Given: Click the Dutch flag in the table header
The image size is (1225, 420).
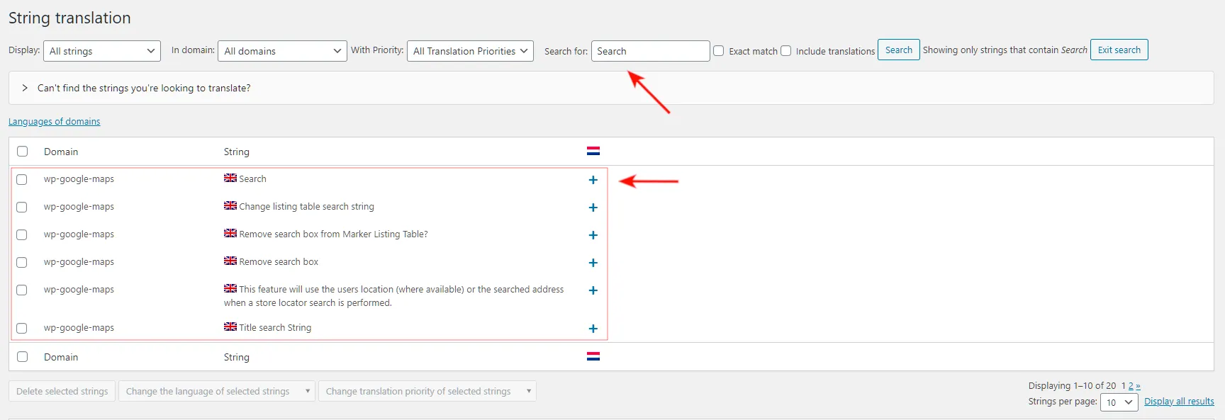Looking at the screenshot, I should click(x=593, y=151).
